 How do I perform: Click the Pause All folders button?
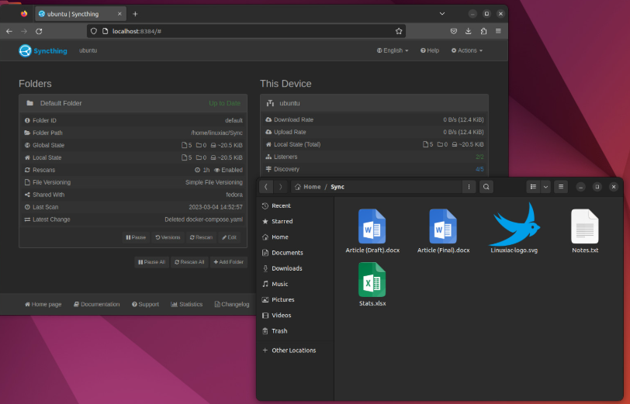point(151,262)
